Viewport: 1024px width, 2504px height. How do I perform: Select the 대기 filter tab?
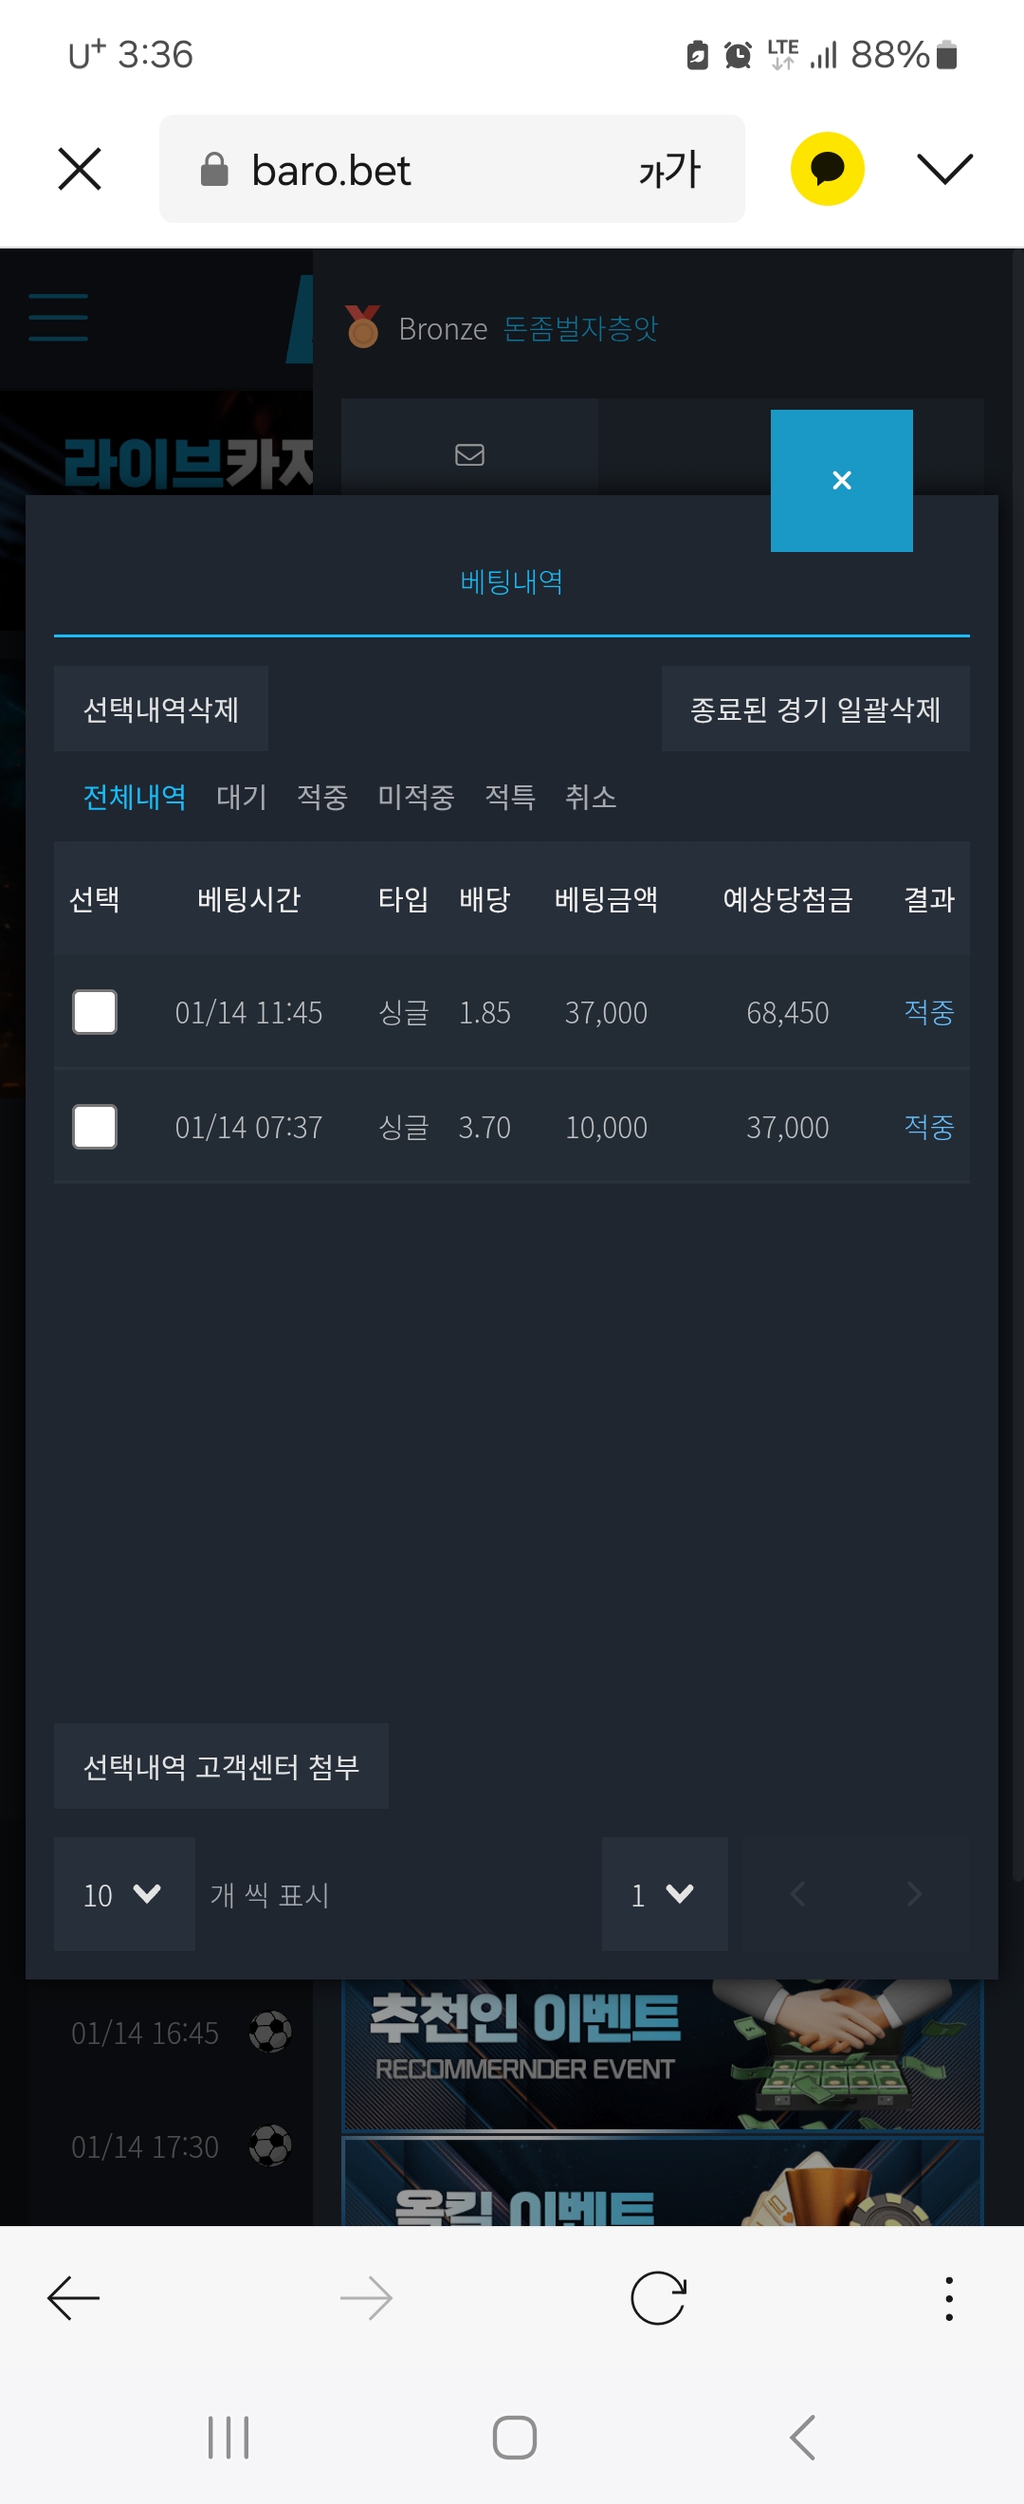tap(241, 797)
